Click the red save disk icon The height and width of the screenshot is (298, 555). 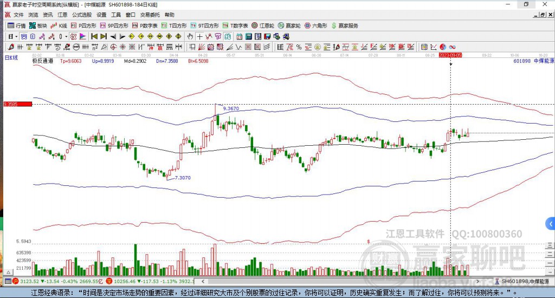(x=267, y=36)
